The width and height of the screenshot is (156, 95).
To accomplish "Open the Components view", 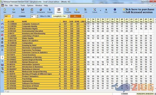I will tap(41, 11).
